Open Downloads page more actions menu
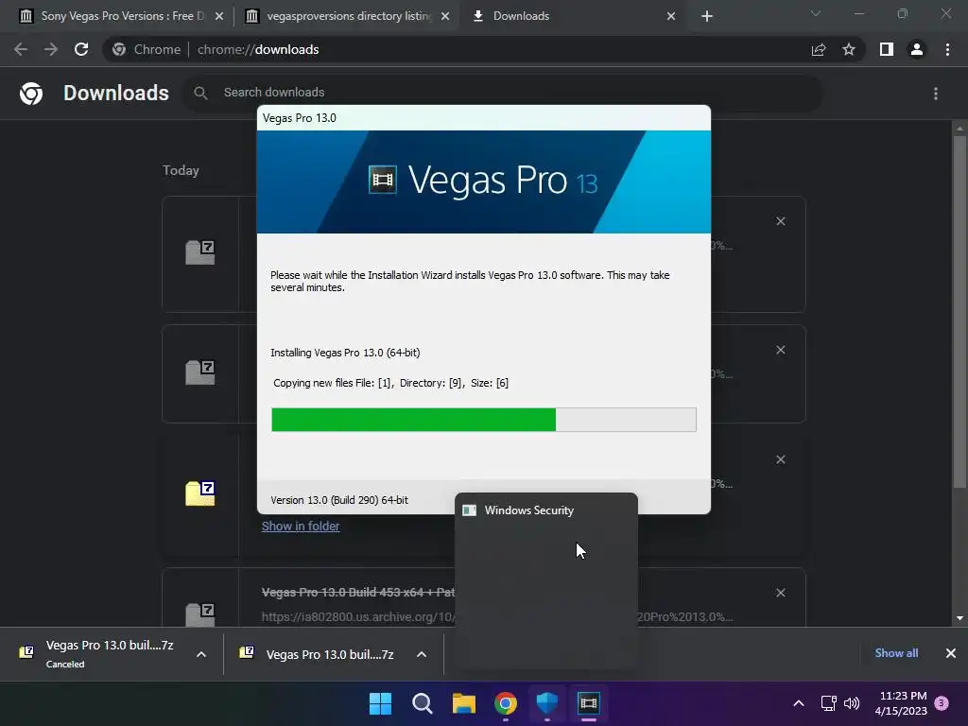The width and height of the screenshot is (968, 726). click(x=936, y=94)
